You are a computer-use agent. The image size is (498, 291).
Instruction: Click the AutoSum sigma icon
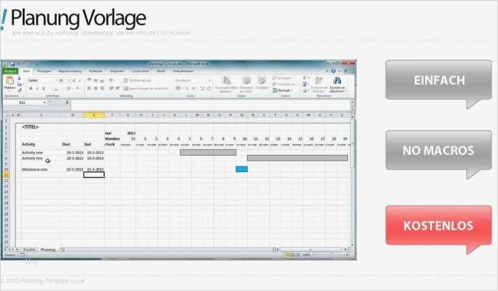[x=305, y=78]
